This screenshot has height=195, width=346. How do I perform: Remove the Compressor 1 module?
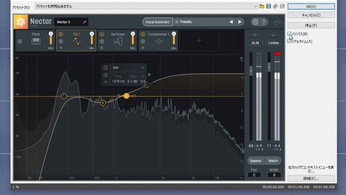(x=143, y=48)
